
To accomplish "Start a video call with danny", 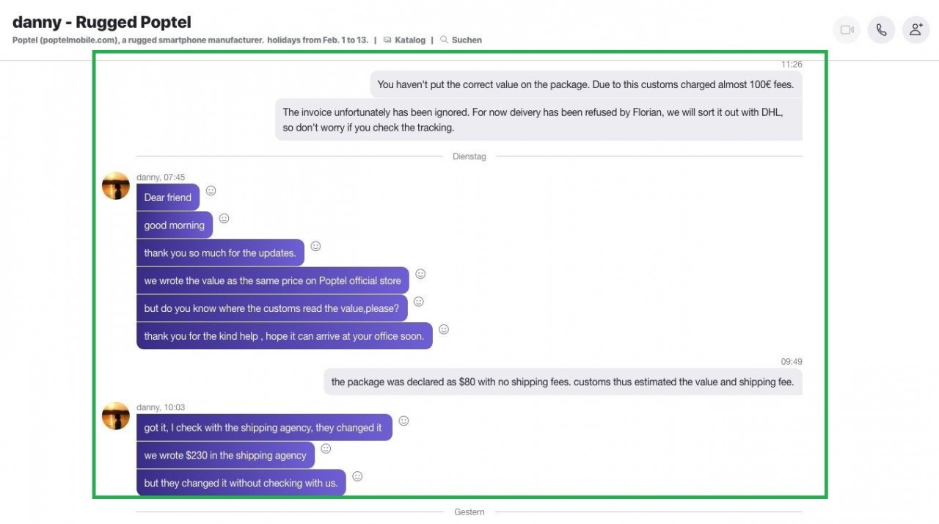I will [x=847, y=30].
